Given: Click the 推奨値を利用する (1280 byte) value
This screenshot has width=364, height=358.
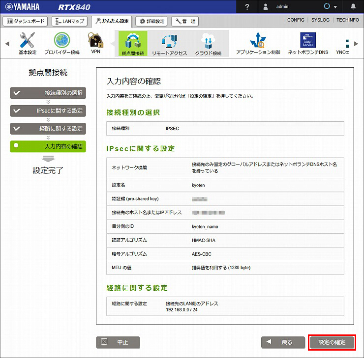Looking at the screenshot, I should (221, 268).
